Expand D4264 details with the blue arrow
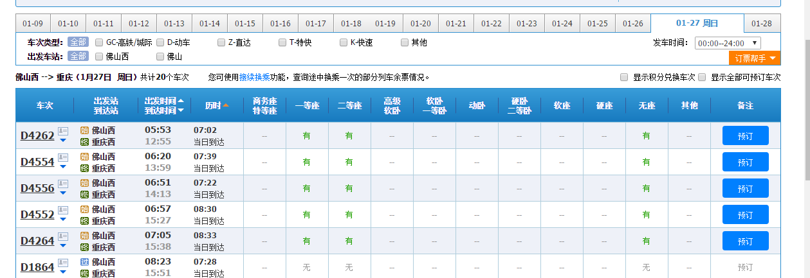 pos(63,245)
